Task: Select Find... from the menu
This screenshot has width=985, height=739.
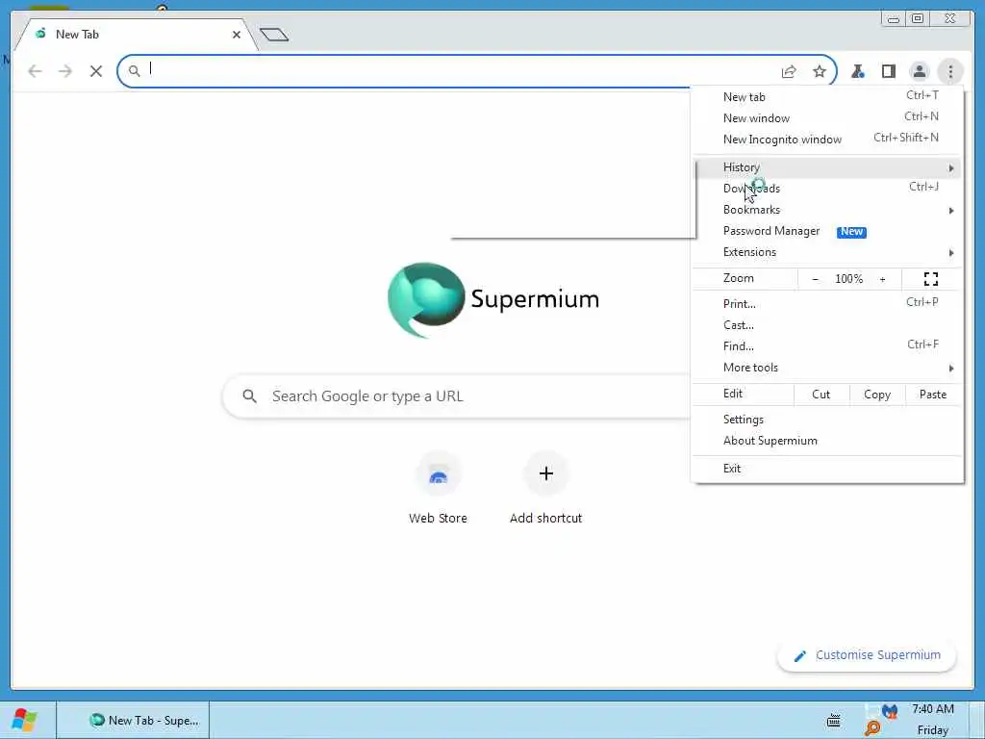Action: tap(826, 346)
